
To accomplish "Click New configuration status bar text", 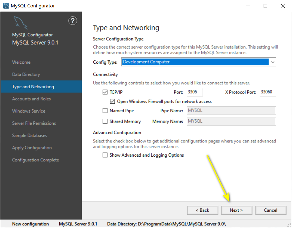I will pos(30,224).
